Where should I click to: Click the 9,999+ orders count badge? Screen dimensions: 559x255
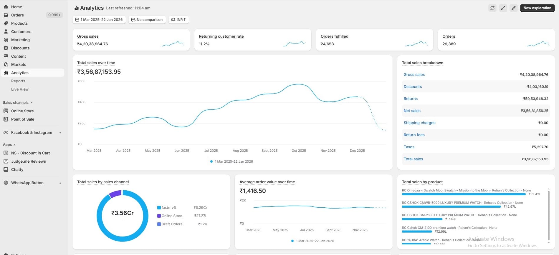tap(54, 15)
